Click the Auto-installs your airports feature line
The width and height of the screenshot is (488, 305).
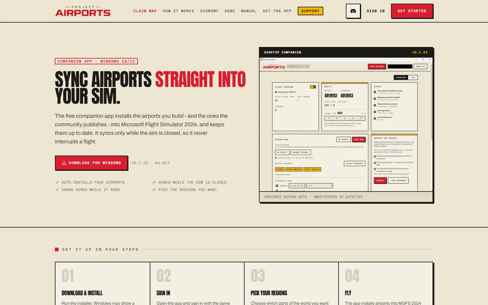coord(90,182)
